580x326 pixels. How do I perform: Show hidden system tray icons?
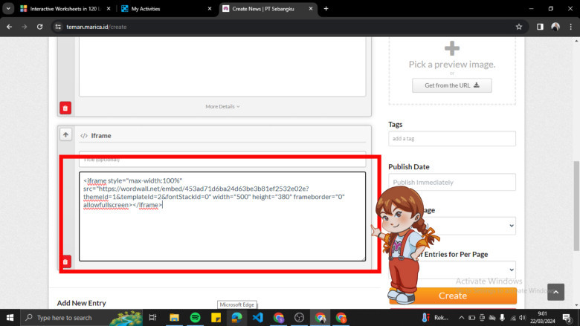click(461, 318)
